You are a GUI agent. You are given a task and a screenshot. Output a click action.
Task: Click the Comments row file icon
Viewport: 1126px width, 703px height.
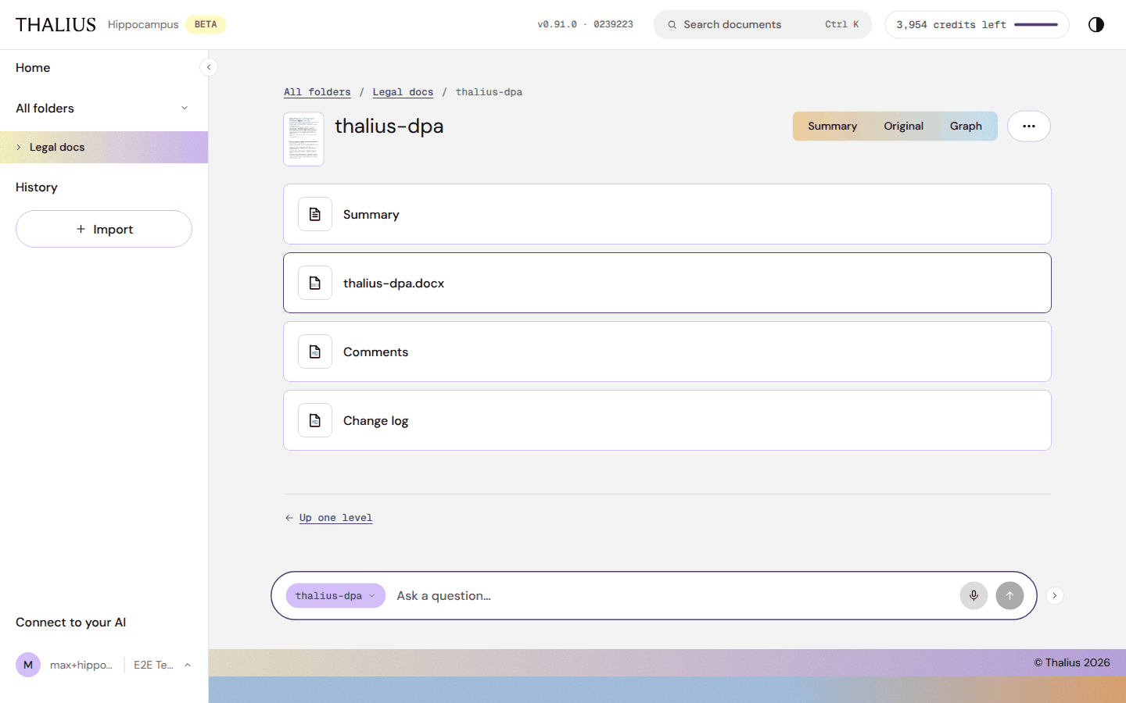point(315,351)
